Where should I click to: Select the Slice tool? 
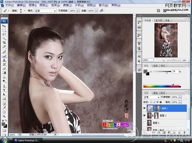tap(4, 47)
